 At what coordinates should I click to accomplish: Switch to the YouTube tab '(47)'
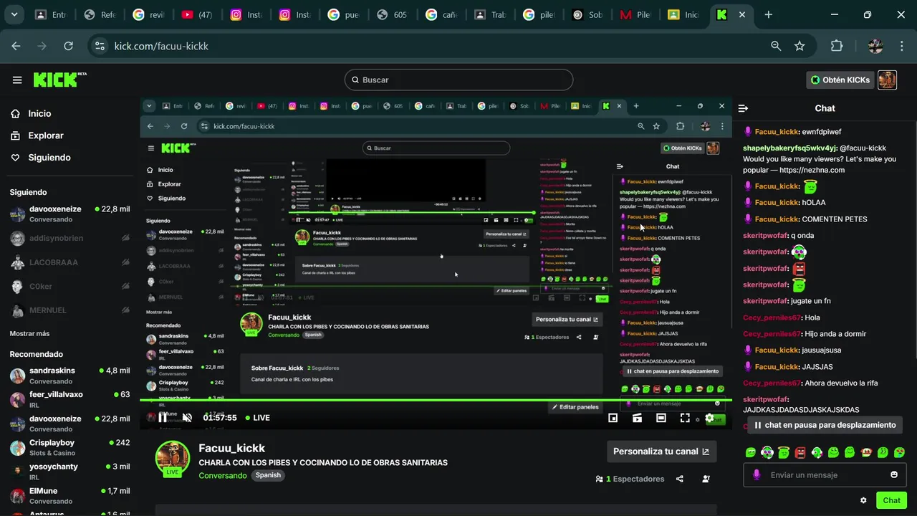[x=197, y=14]
